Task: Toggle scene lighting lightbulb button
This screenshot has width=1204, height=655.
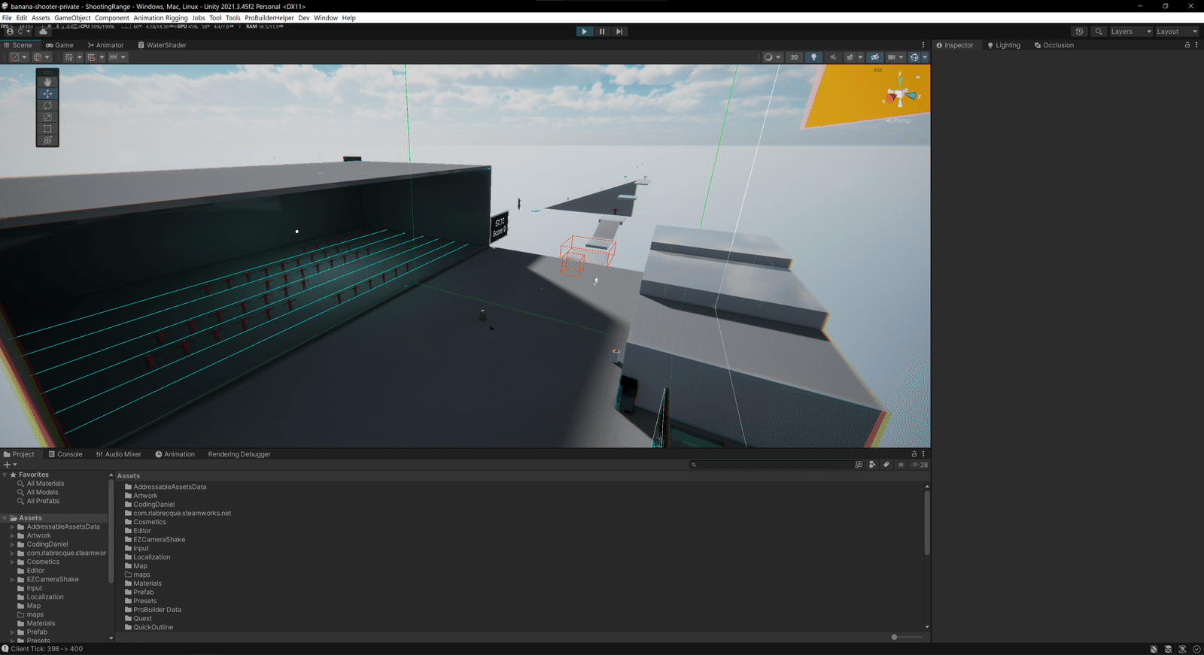Action: [813, 57]
